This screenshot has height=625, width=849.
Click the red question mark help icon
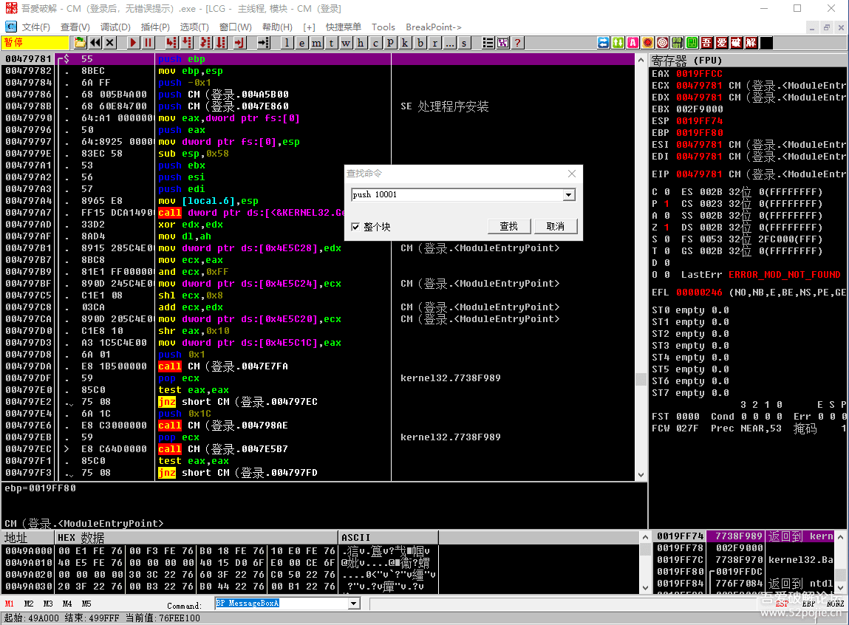click(517, 43)
